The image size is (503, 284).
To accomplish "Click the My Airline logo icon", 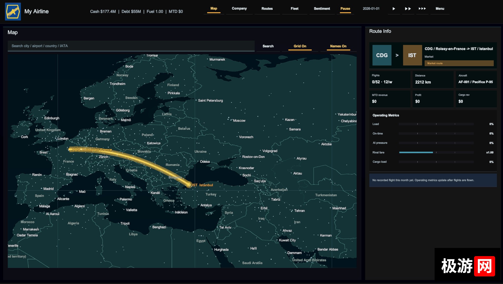I will coord(13,12).
